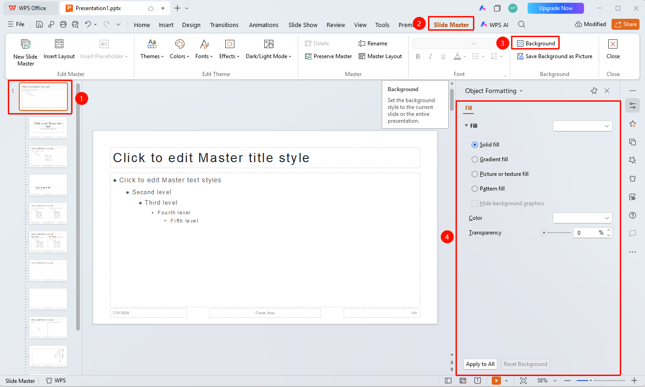Image resolution: width=645 pixels, height=387 pixels.
Task: Click the Share button
Action: [x=625, y=24]
